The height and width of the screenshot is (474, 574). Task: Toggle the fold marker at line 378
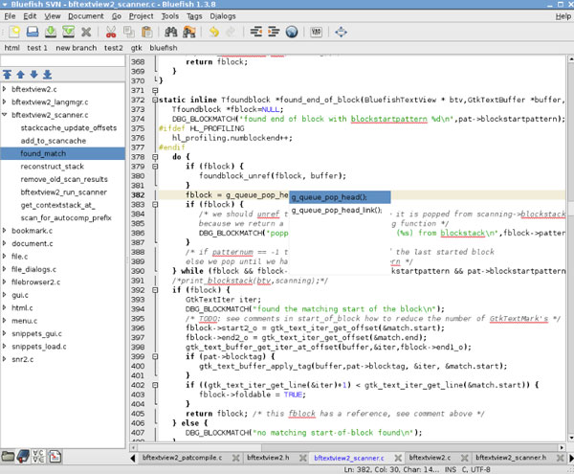[153, 156]
